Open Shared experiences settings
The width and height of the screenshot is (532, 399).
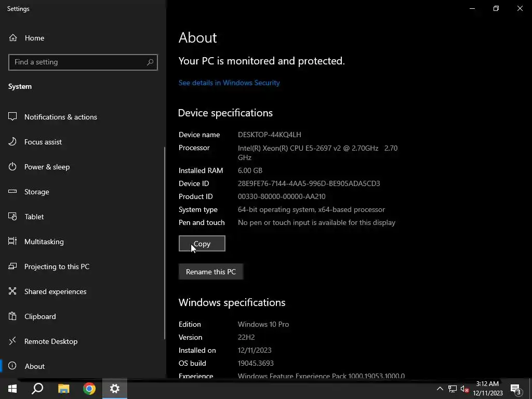click(55, 291)
